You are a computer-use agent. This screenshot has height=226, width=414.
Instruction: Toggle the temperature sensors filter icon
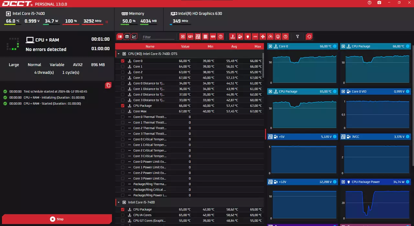232,37
